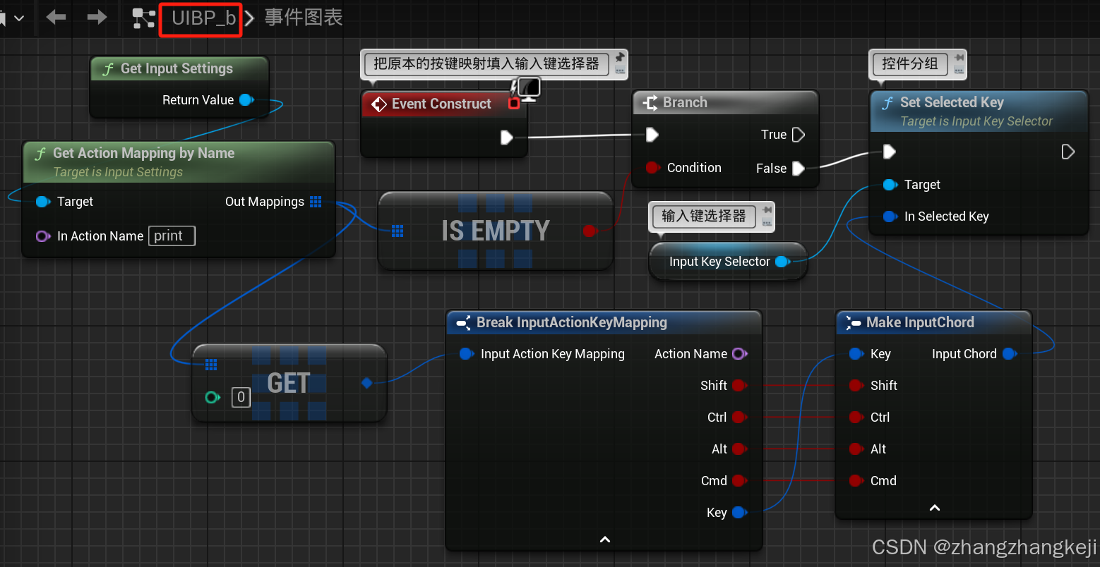
Task: Click Alt output pin on Break node
Action: point(740,449)
